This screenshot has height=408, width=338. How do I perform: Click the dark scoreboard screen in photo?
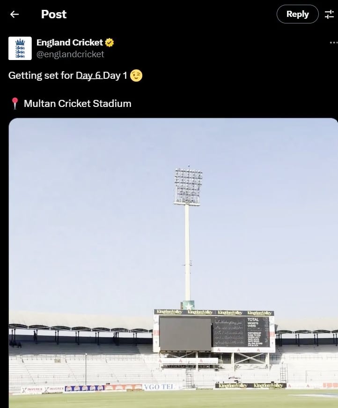pos(185,334)
